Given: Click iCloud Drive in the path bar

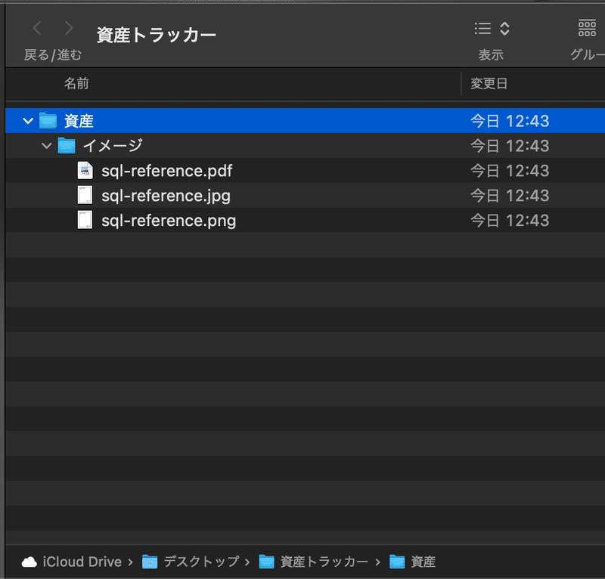Looking at the screenshot, I should tap(82, 562).
